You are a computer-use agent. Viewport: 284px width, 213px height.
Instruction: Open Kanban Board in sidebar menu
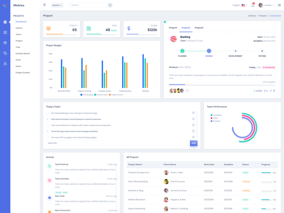[x=23, y=54]
